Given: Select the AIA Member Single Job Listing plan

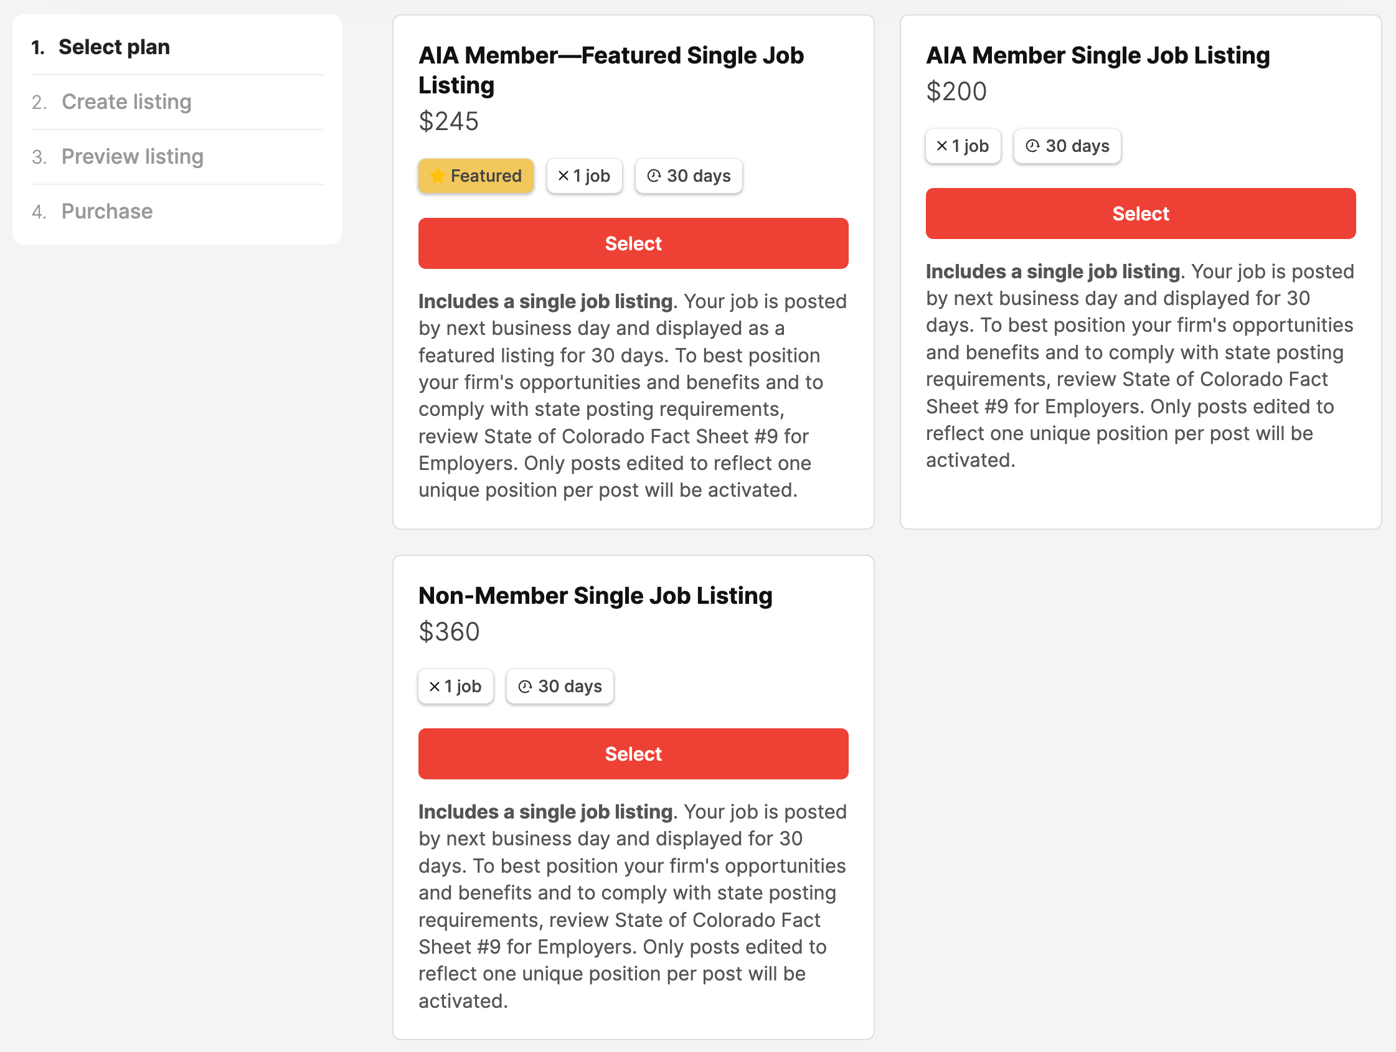Looking at the screenshot, I should click(1139, 214).
